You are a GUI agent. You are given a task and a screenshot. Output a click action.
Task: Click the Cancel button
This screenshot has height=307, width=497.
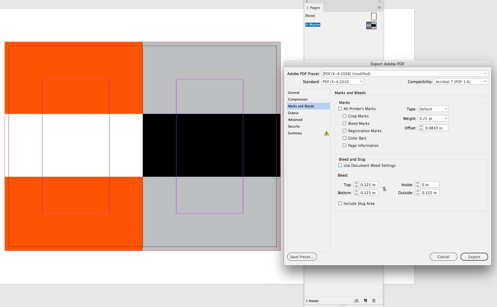443,257
